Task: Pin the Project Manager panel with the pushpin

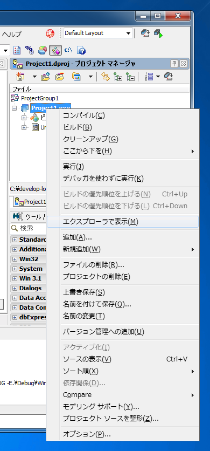Action: pos(174,64)
